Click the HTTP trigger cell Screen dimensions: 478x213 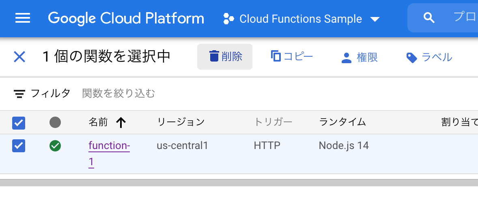267,146
